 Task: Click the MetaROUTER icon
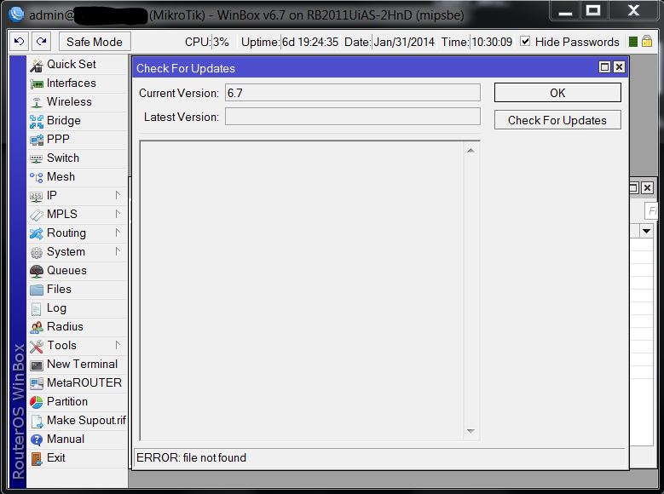click(37, 383)
